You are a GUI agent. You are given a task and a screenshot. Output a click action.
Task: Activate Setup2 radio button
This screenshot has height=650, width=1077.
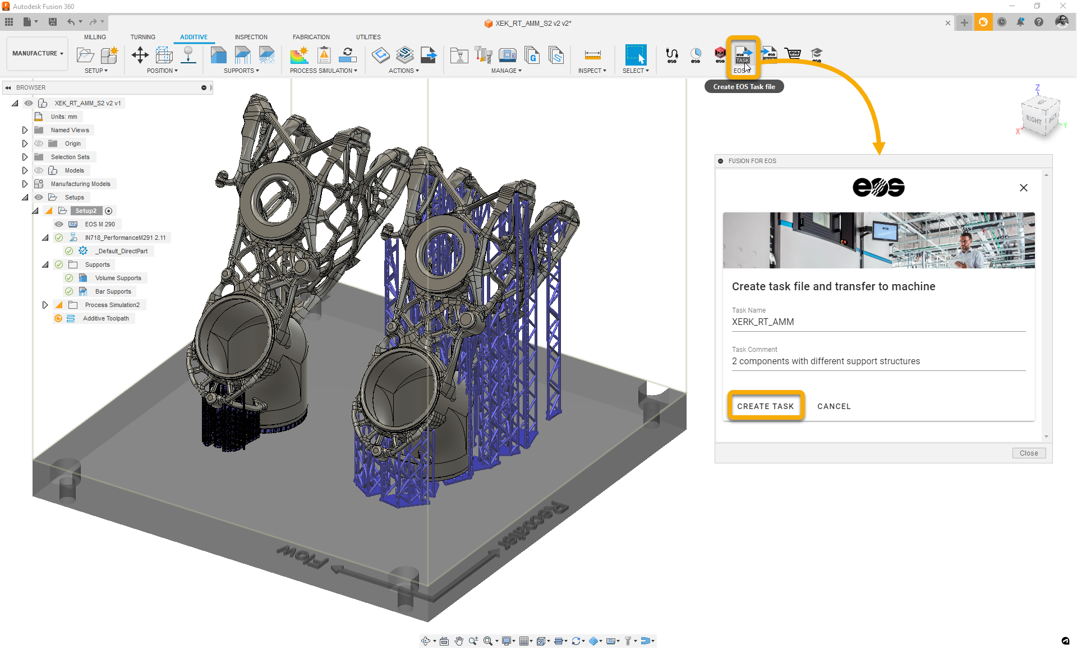[109, 211]
